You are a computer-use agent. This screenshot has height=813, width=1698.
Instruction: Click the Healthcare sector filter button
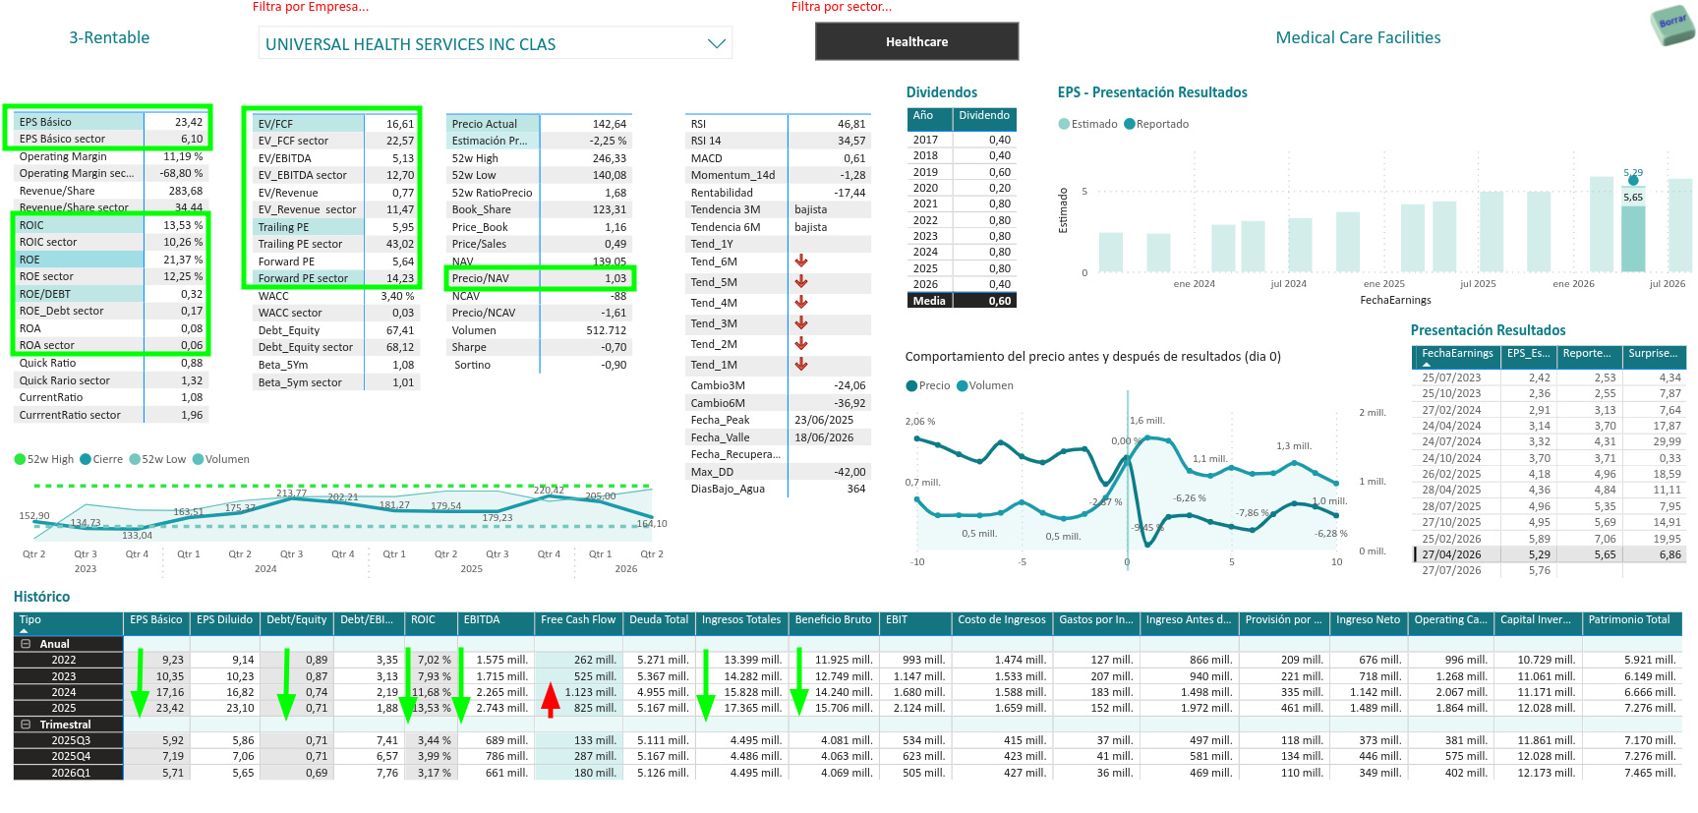[916, 41]
